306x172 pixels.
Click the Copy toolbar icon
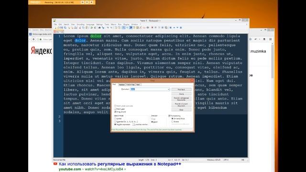click(x=83, y=28)
